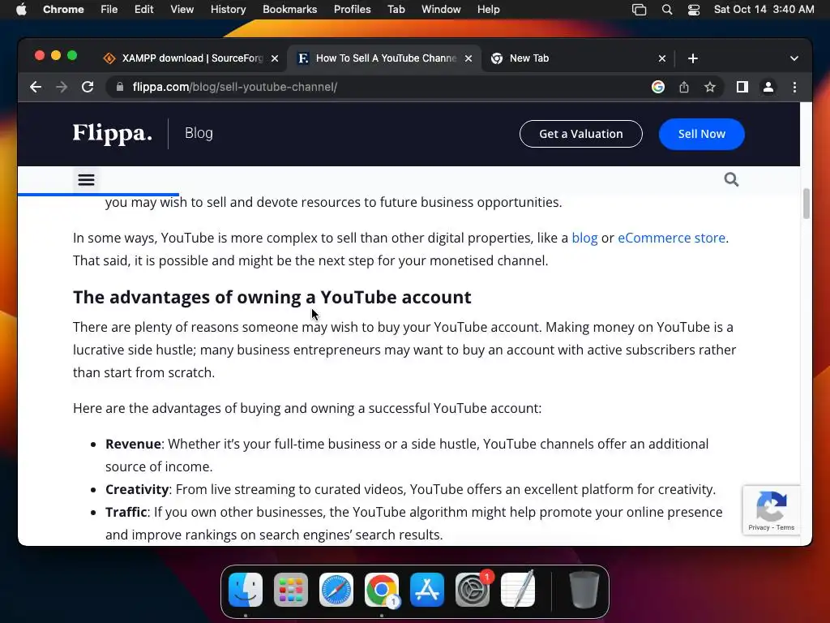Open Spotlight search in menu bar
Viewport: 830px width, 623px height.
[x=667, y=10]
